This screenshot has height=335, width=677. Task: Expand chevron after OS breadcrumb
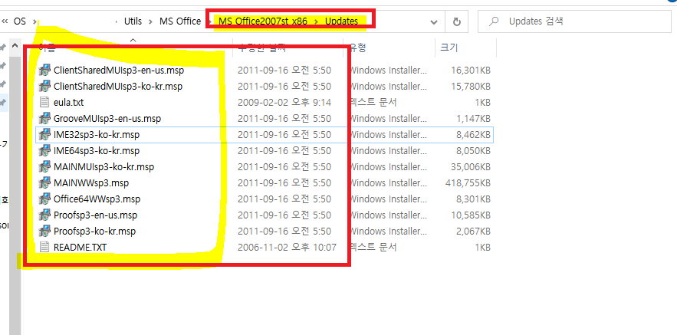[x=37, y=21]
